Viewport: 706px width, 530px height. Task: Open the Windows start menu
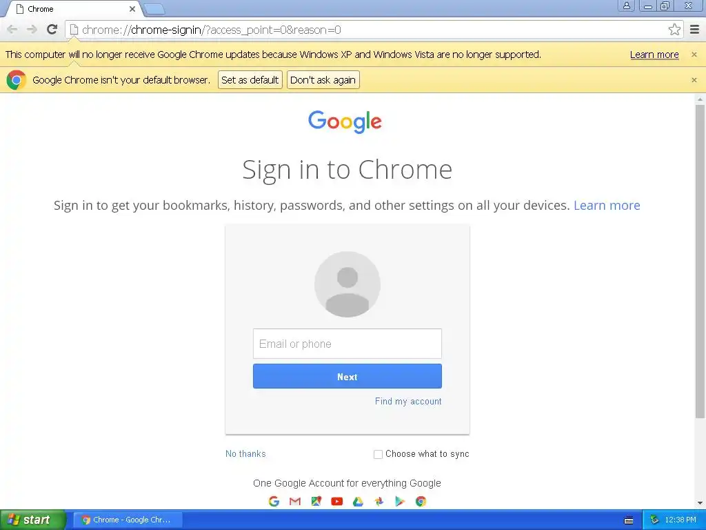coord(32,520)
